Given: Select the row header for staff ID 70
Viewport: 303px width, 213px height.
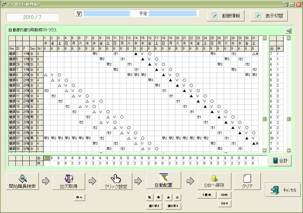Looking at the screenshot, I should click(19, 117).
